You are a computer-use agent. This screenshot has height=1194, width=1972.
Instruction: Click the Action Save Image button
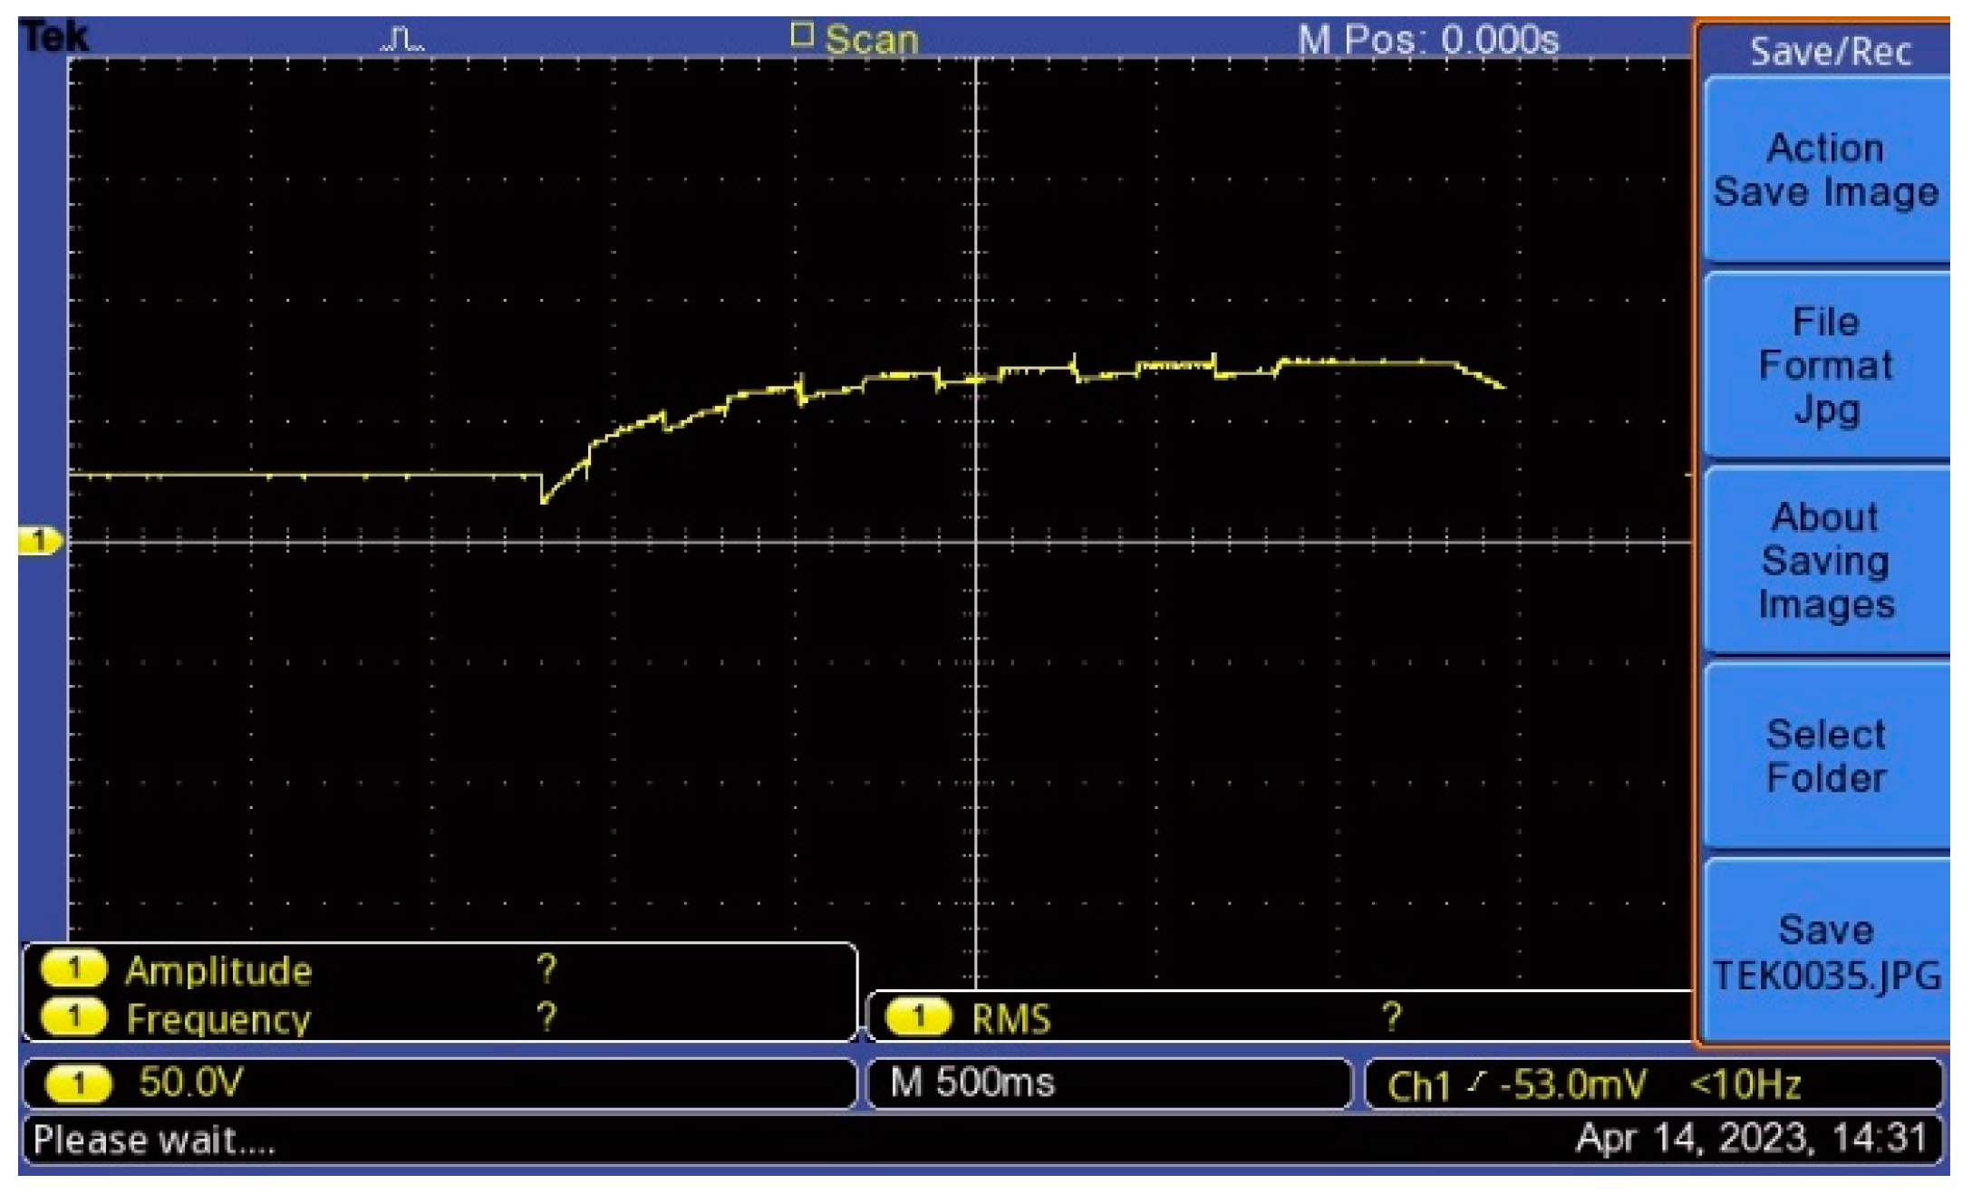1824,170
